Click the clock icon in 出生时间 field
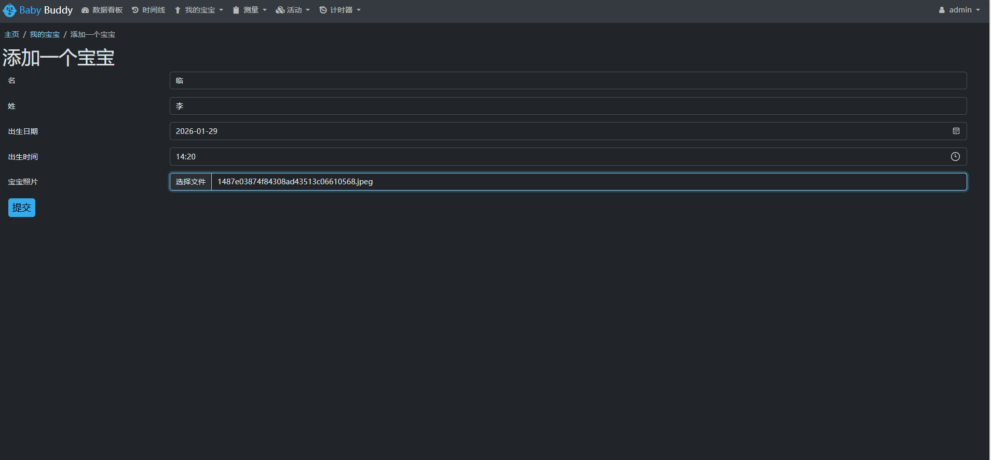 (x=955, y=157)
